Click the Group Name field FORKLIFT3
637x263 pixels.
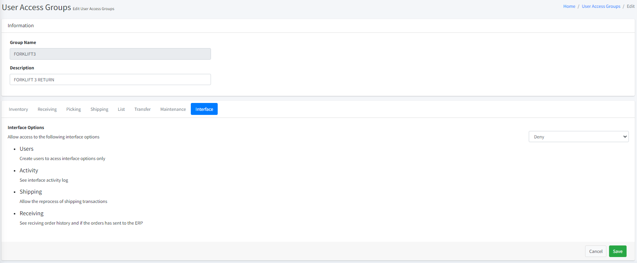[x=110, y=54]
